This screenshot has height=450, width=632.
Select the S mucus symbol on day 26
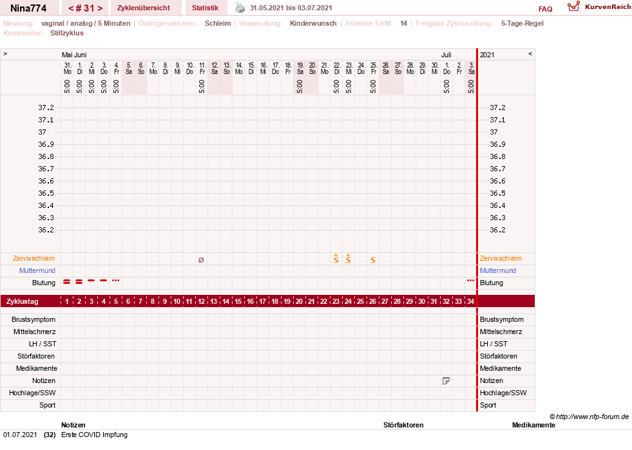(373, 260)
